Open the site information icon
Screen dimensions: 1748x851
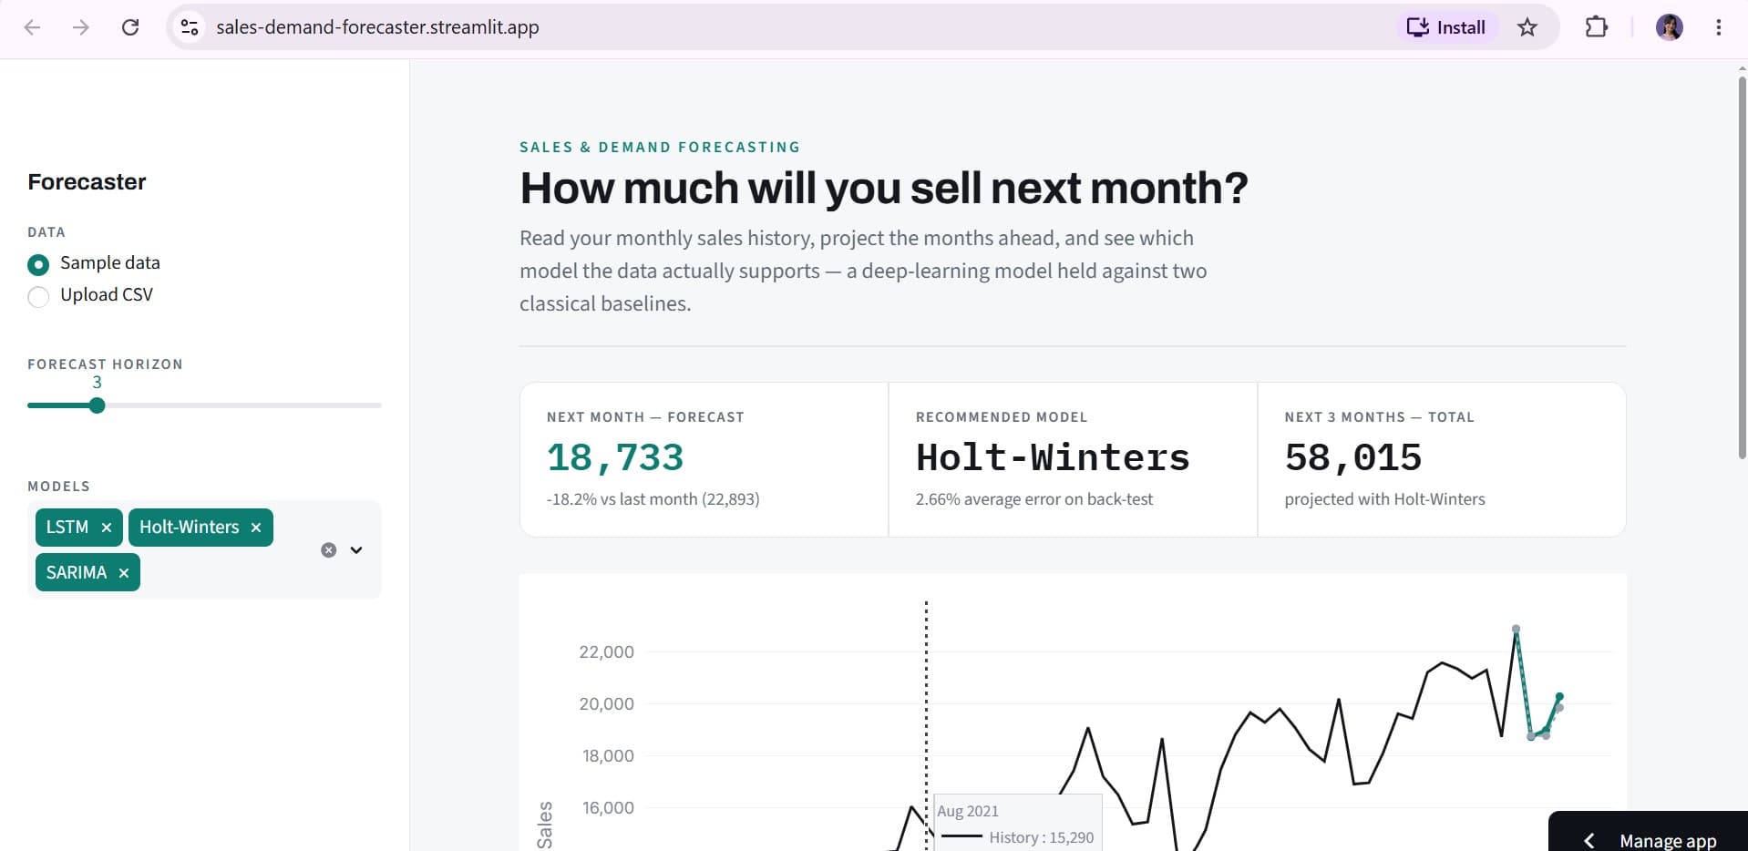(x=190, y=27)
